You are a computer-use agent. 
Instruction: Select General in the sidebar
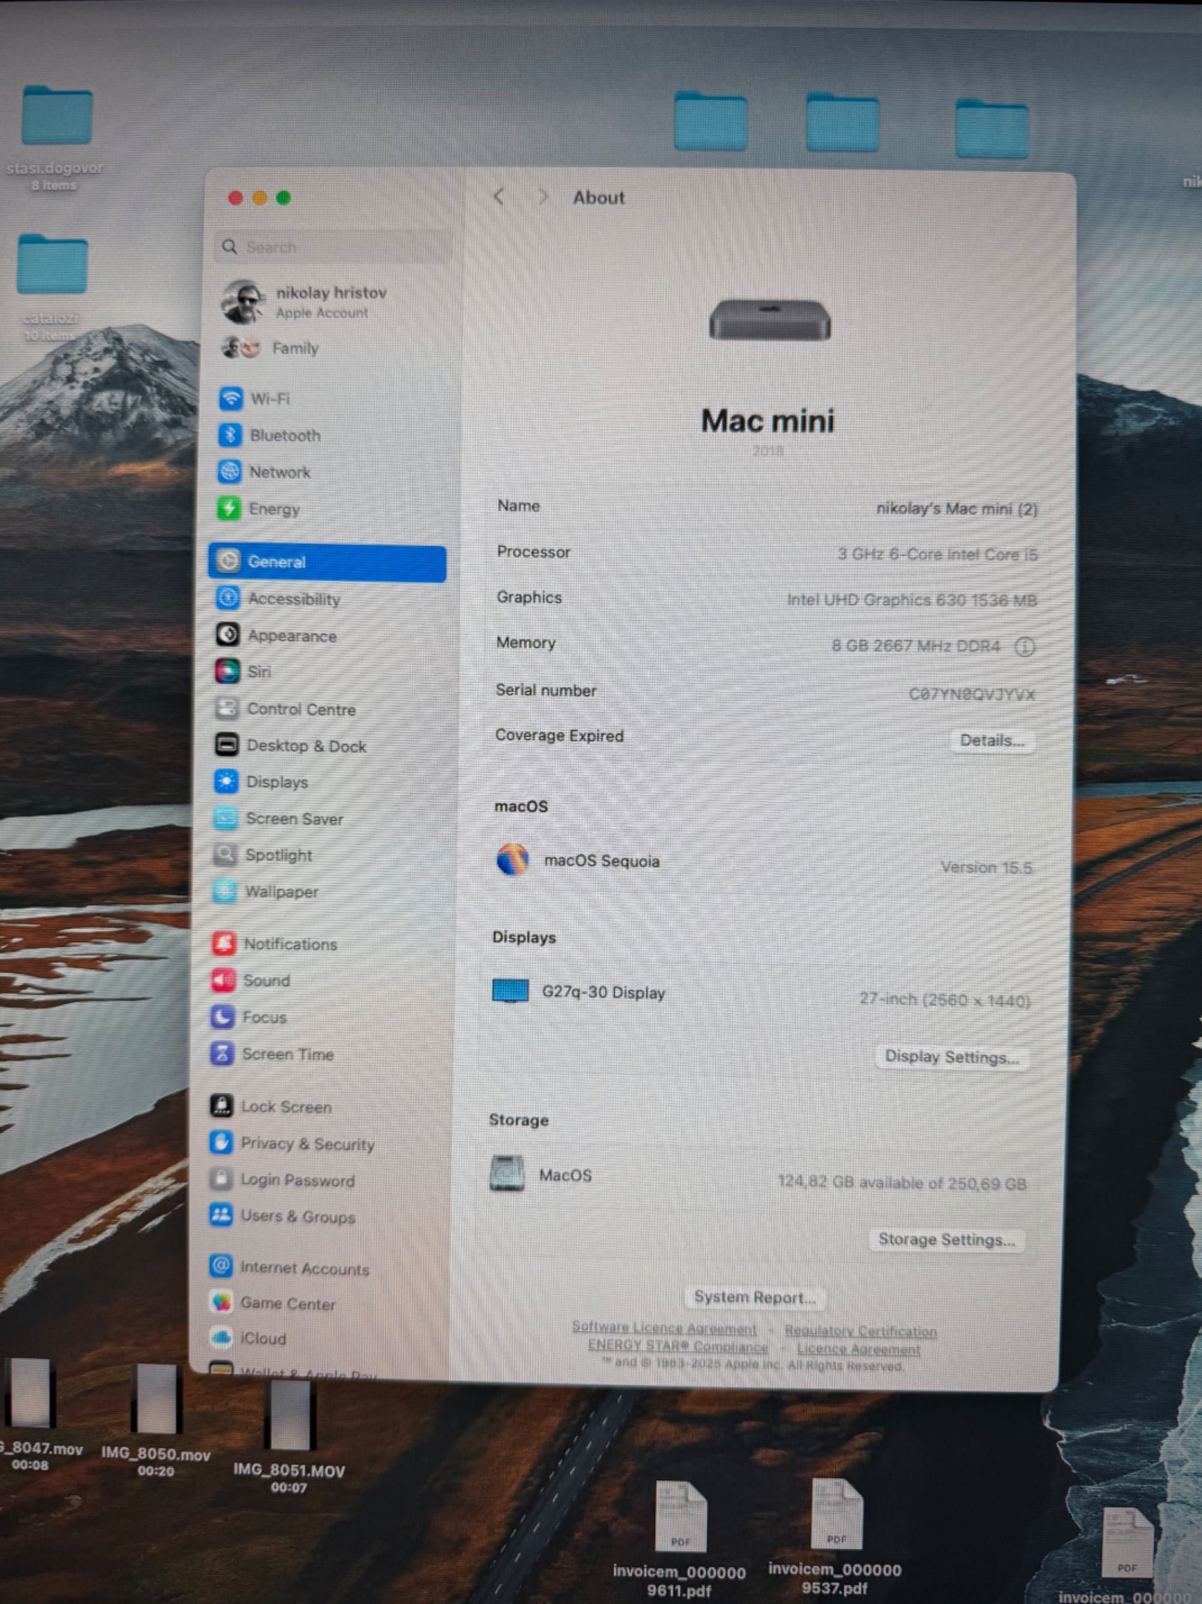click(x=327, y=563)
